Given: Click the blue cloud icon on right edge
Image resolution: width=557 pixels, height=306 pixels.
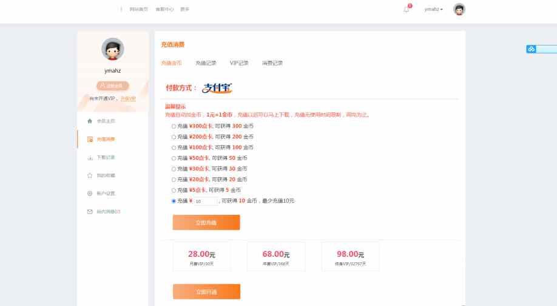Looking at the screenshot, I should coord(532,49).
